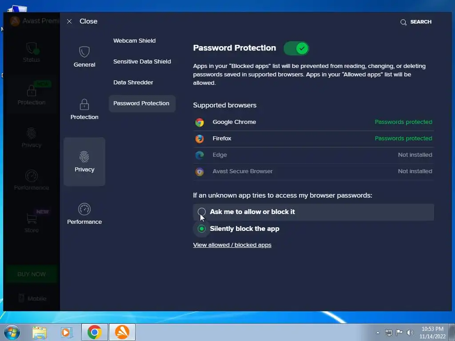Click the dimmed Store cart icon
This screenshot has width=455, height=341.
[32, 218]
